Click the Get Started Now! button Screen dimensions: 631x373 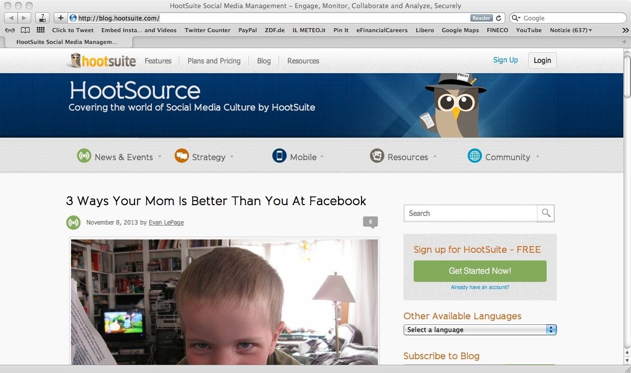pyautogui.click(x=480, y=271)
